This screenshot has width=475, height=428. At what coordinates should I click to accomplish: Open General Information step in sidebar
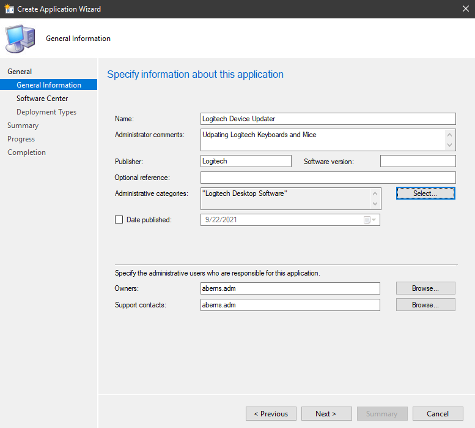[49, 85]
